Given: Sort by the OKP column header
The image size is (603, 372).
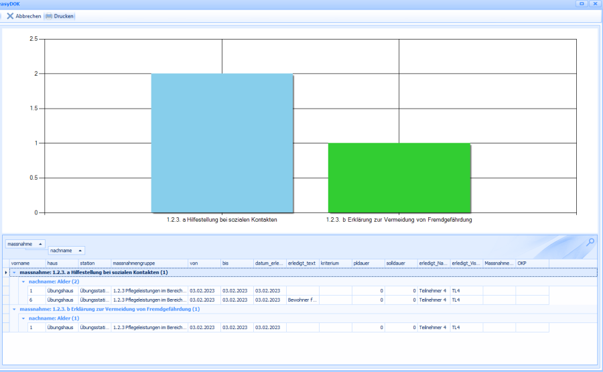Looking at the screenshot, I should coord(531,263).
